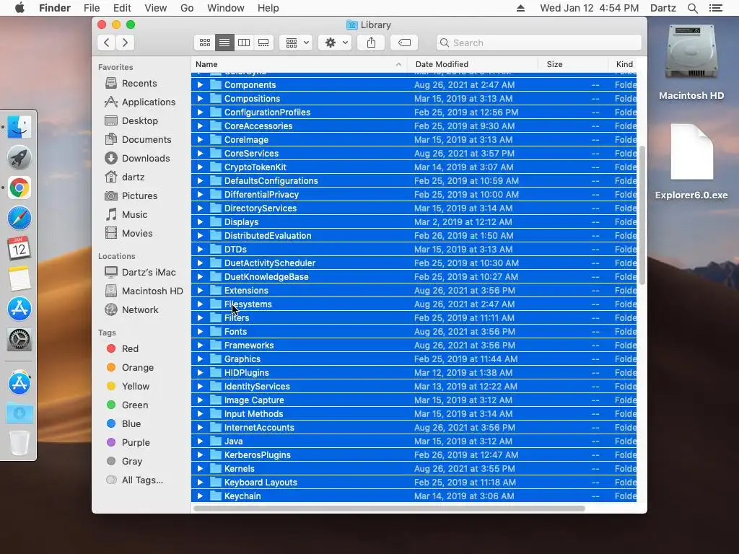Open Notification Center from the menu bar
Image resolution: width=739 pixels, height=554 pixels.
pyautogui.click(x=715, y=8)
